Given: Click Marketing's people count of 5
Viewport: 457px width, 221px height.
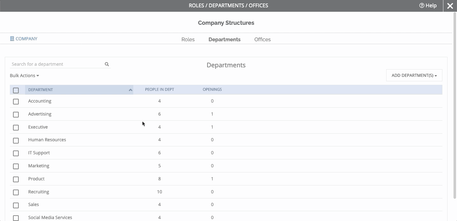Looking at the screenshot, I should (x=159, y=166).
